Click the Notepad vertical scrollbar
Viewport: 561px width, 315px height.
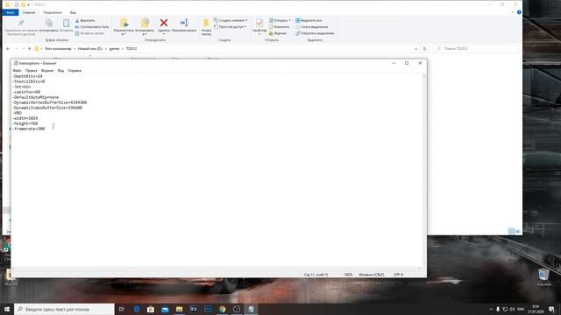pos(424,170)
